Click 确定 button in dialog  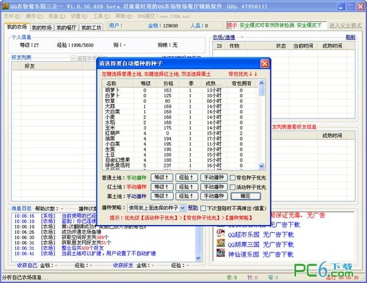coord(245,196)
